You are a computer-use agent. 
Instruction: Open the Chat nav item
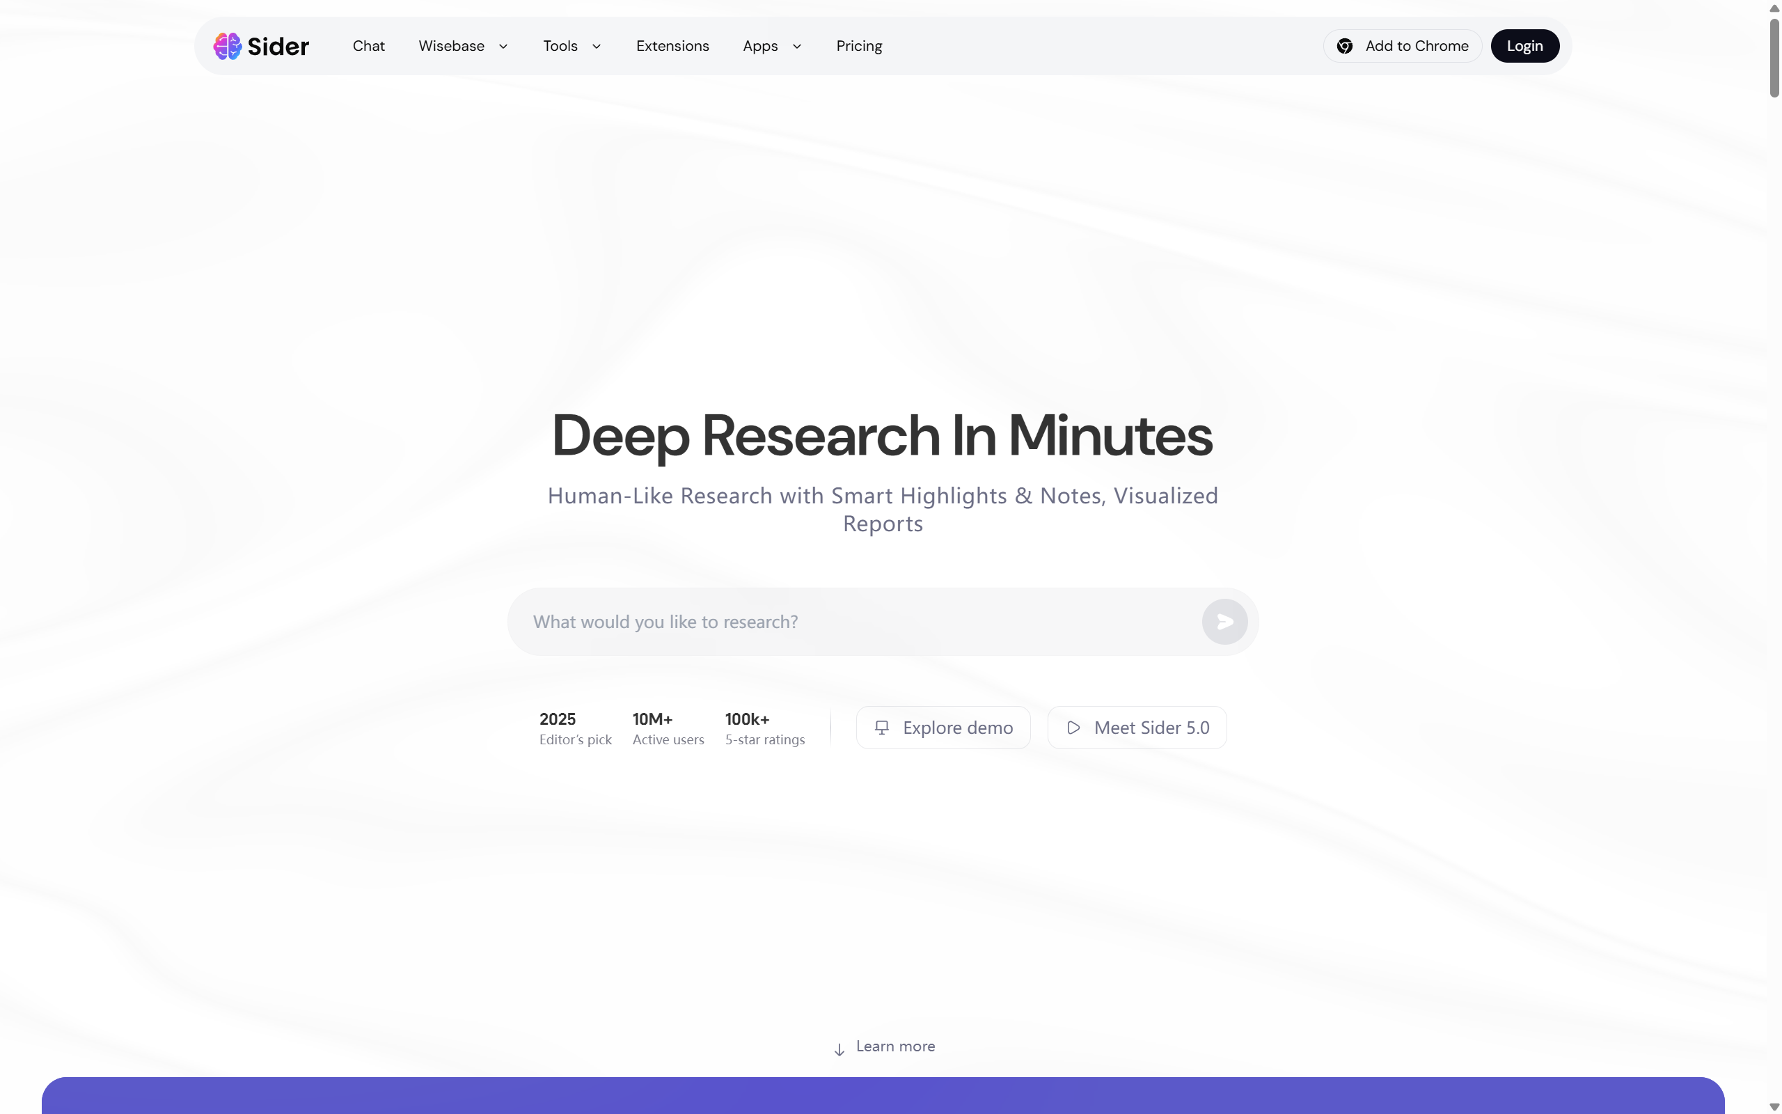pyautogui.click(x=368, y=46)
